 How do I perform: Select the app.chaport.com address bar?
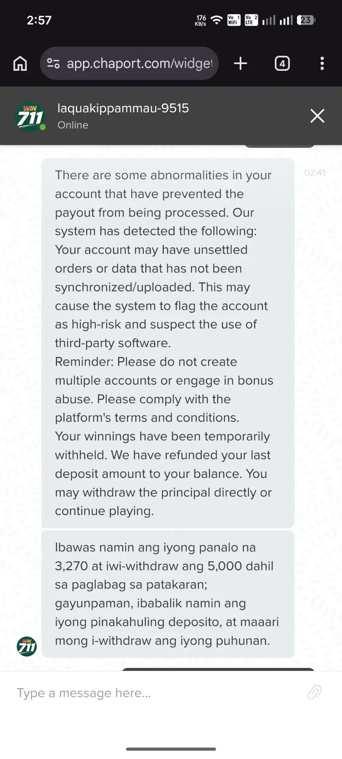(x=129, y=63)
